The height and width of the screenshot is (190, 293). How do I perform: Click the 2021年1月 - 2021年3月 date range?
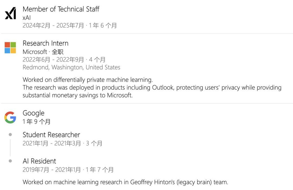[52, 143]
